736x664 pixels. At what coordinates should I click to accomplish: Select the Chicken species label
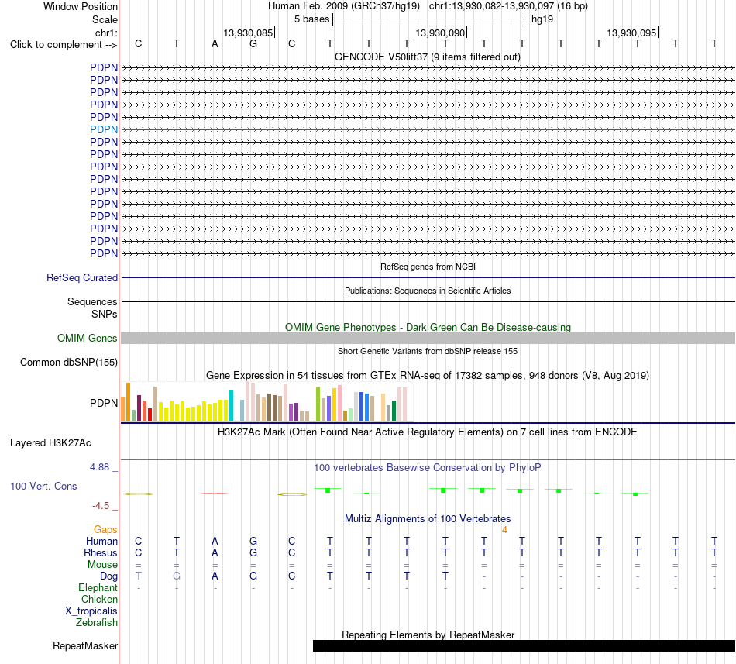pos(99,599)
